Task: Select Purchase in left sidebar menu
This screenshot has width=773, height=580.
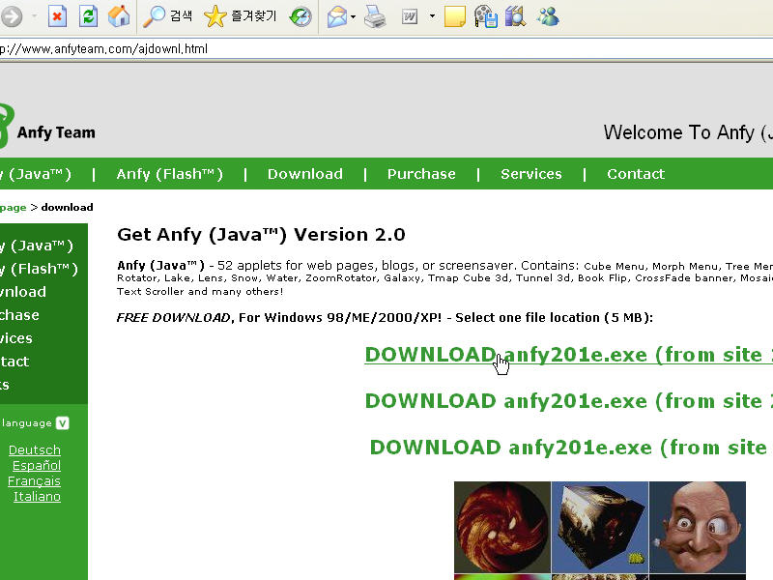Action: point(19,315)
